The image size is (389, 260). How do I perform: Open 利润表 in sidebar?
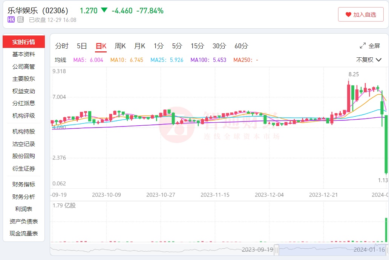[24, 209]
